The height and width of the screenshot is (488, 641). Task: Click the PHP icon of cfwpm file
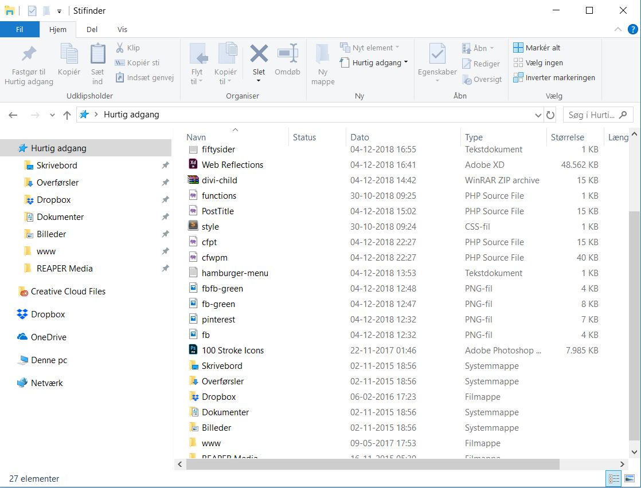pos(193,257)
